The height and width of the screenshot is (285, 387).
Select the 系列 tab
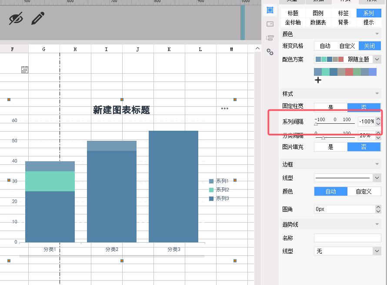tap(369, 13)
